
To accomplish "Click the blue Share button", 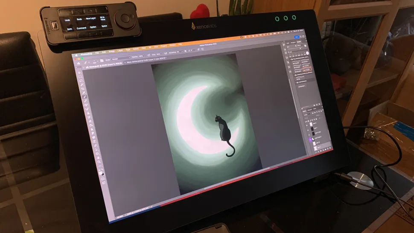I will (297, 38).
